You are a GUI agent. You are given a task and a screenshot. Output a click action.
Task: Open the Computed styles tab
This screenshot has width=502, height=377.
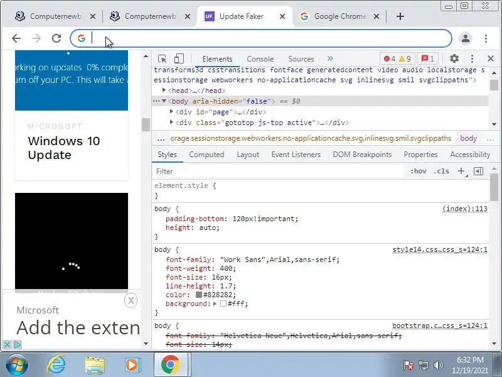[206, 155]
